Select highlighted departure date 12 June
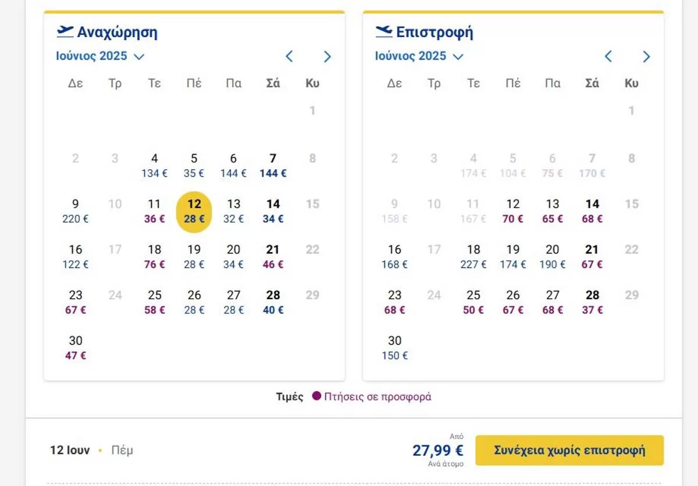Viewport: 698px width, 486px height. [x=194, y=211]
